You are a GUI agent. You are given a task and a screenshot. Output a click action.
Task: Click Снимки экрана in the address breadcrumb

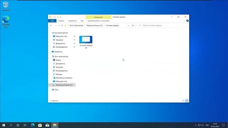coord(113,25)
